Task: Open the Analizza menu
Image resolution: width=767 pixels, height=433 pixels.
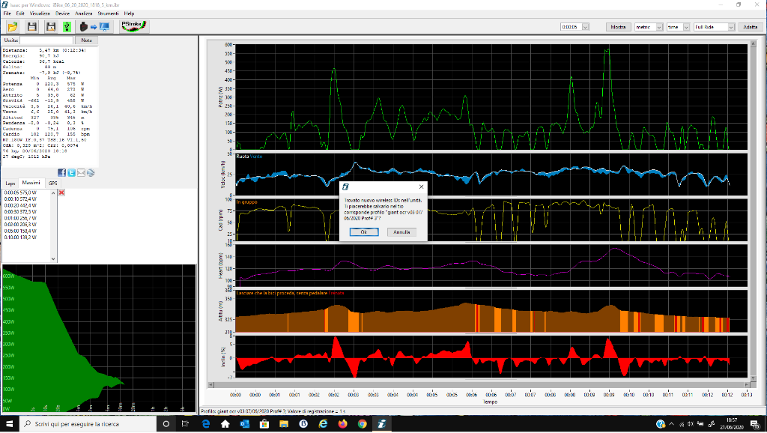Action: [x=84, y=13]
